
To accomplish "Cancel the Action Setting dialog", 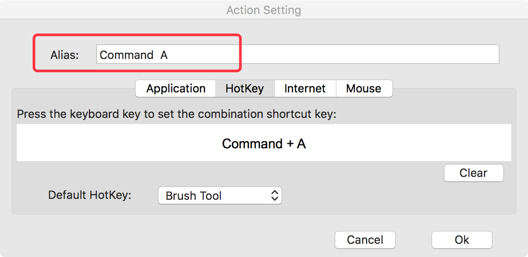I will (365, 240).
